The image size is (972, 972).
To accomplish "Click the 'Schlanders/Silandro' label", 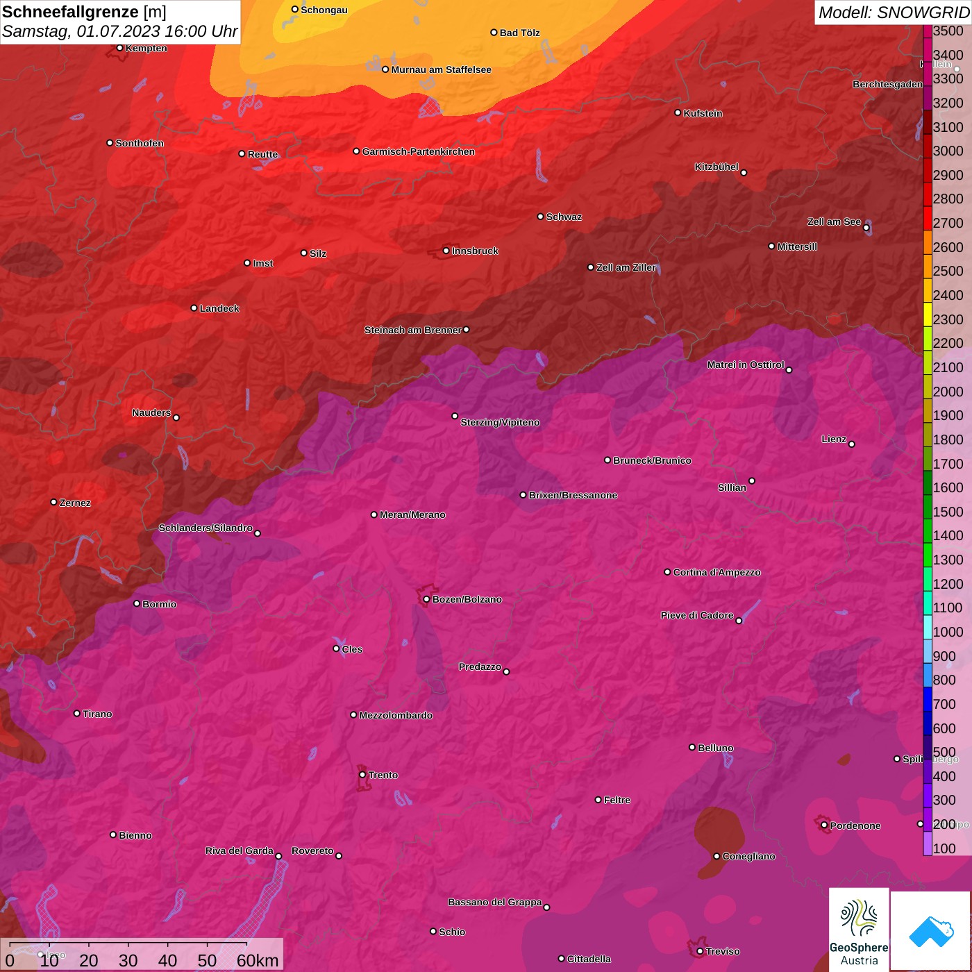I will pos(206,528).
